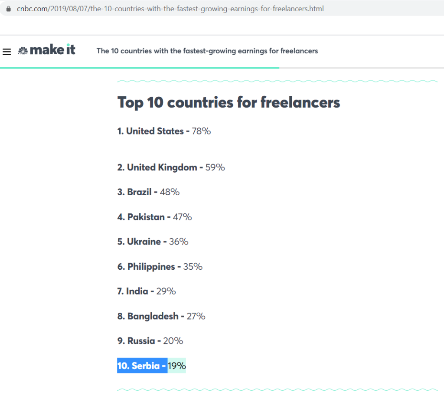Click the CNBC Make It logo
Viewport: 444px width, 399px height.
46,51
